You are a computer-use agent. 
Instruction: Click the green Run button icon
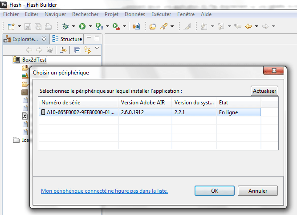click(82, 26)
